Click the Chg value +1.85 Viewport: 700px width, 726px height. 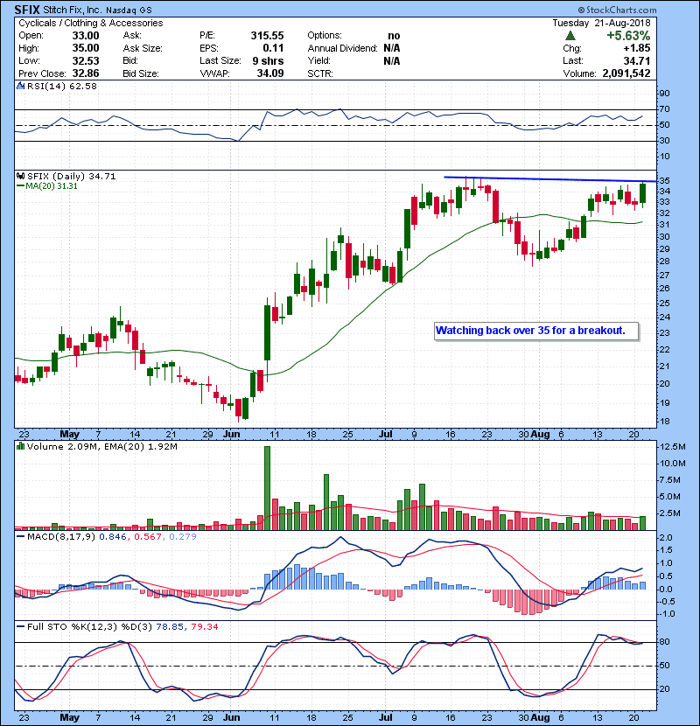click(636, 48)
